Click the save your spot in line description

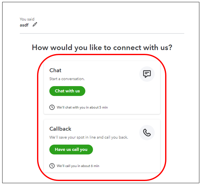tap(89, 137)
